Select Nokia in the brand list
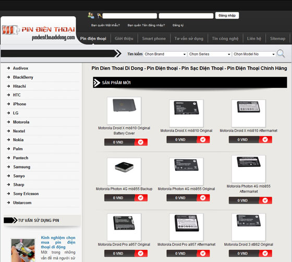Viewport: 292px width, 262px height. click(18, 140)
